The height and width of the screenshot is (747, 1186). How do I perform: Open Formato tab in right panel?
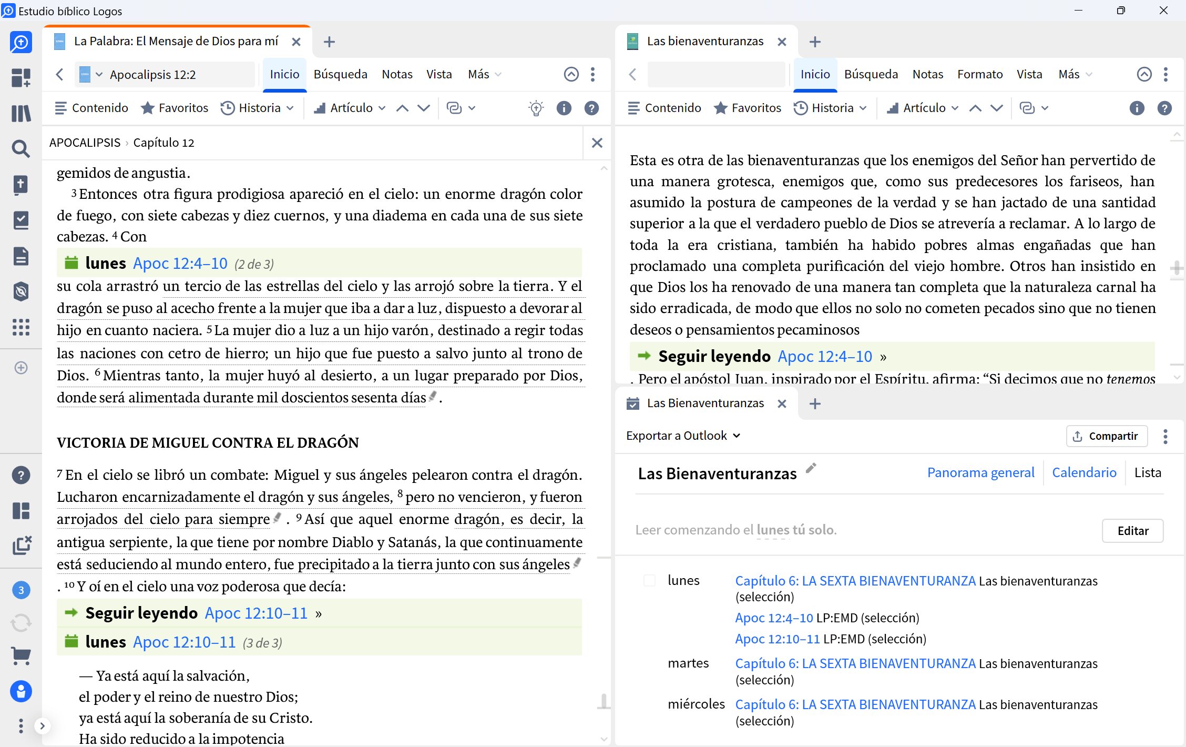pyautogui.click(x=980, y=74)
